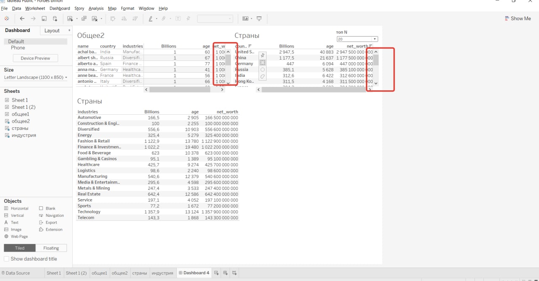
Task: Click the Presentation mode icon
Action: coord(259,18)
